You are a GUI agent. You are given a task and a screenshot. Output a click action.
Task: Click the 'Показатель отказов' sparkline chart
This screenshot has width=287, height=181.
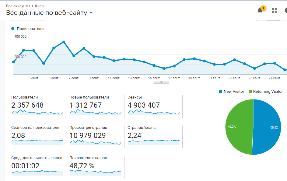point(96,173)
